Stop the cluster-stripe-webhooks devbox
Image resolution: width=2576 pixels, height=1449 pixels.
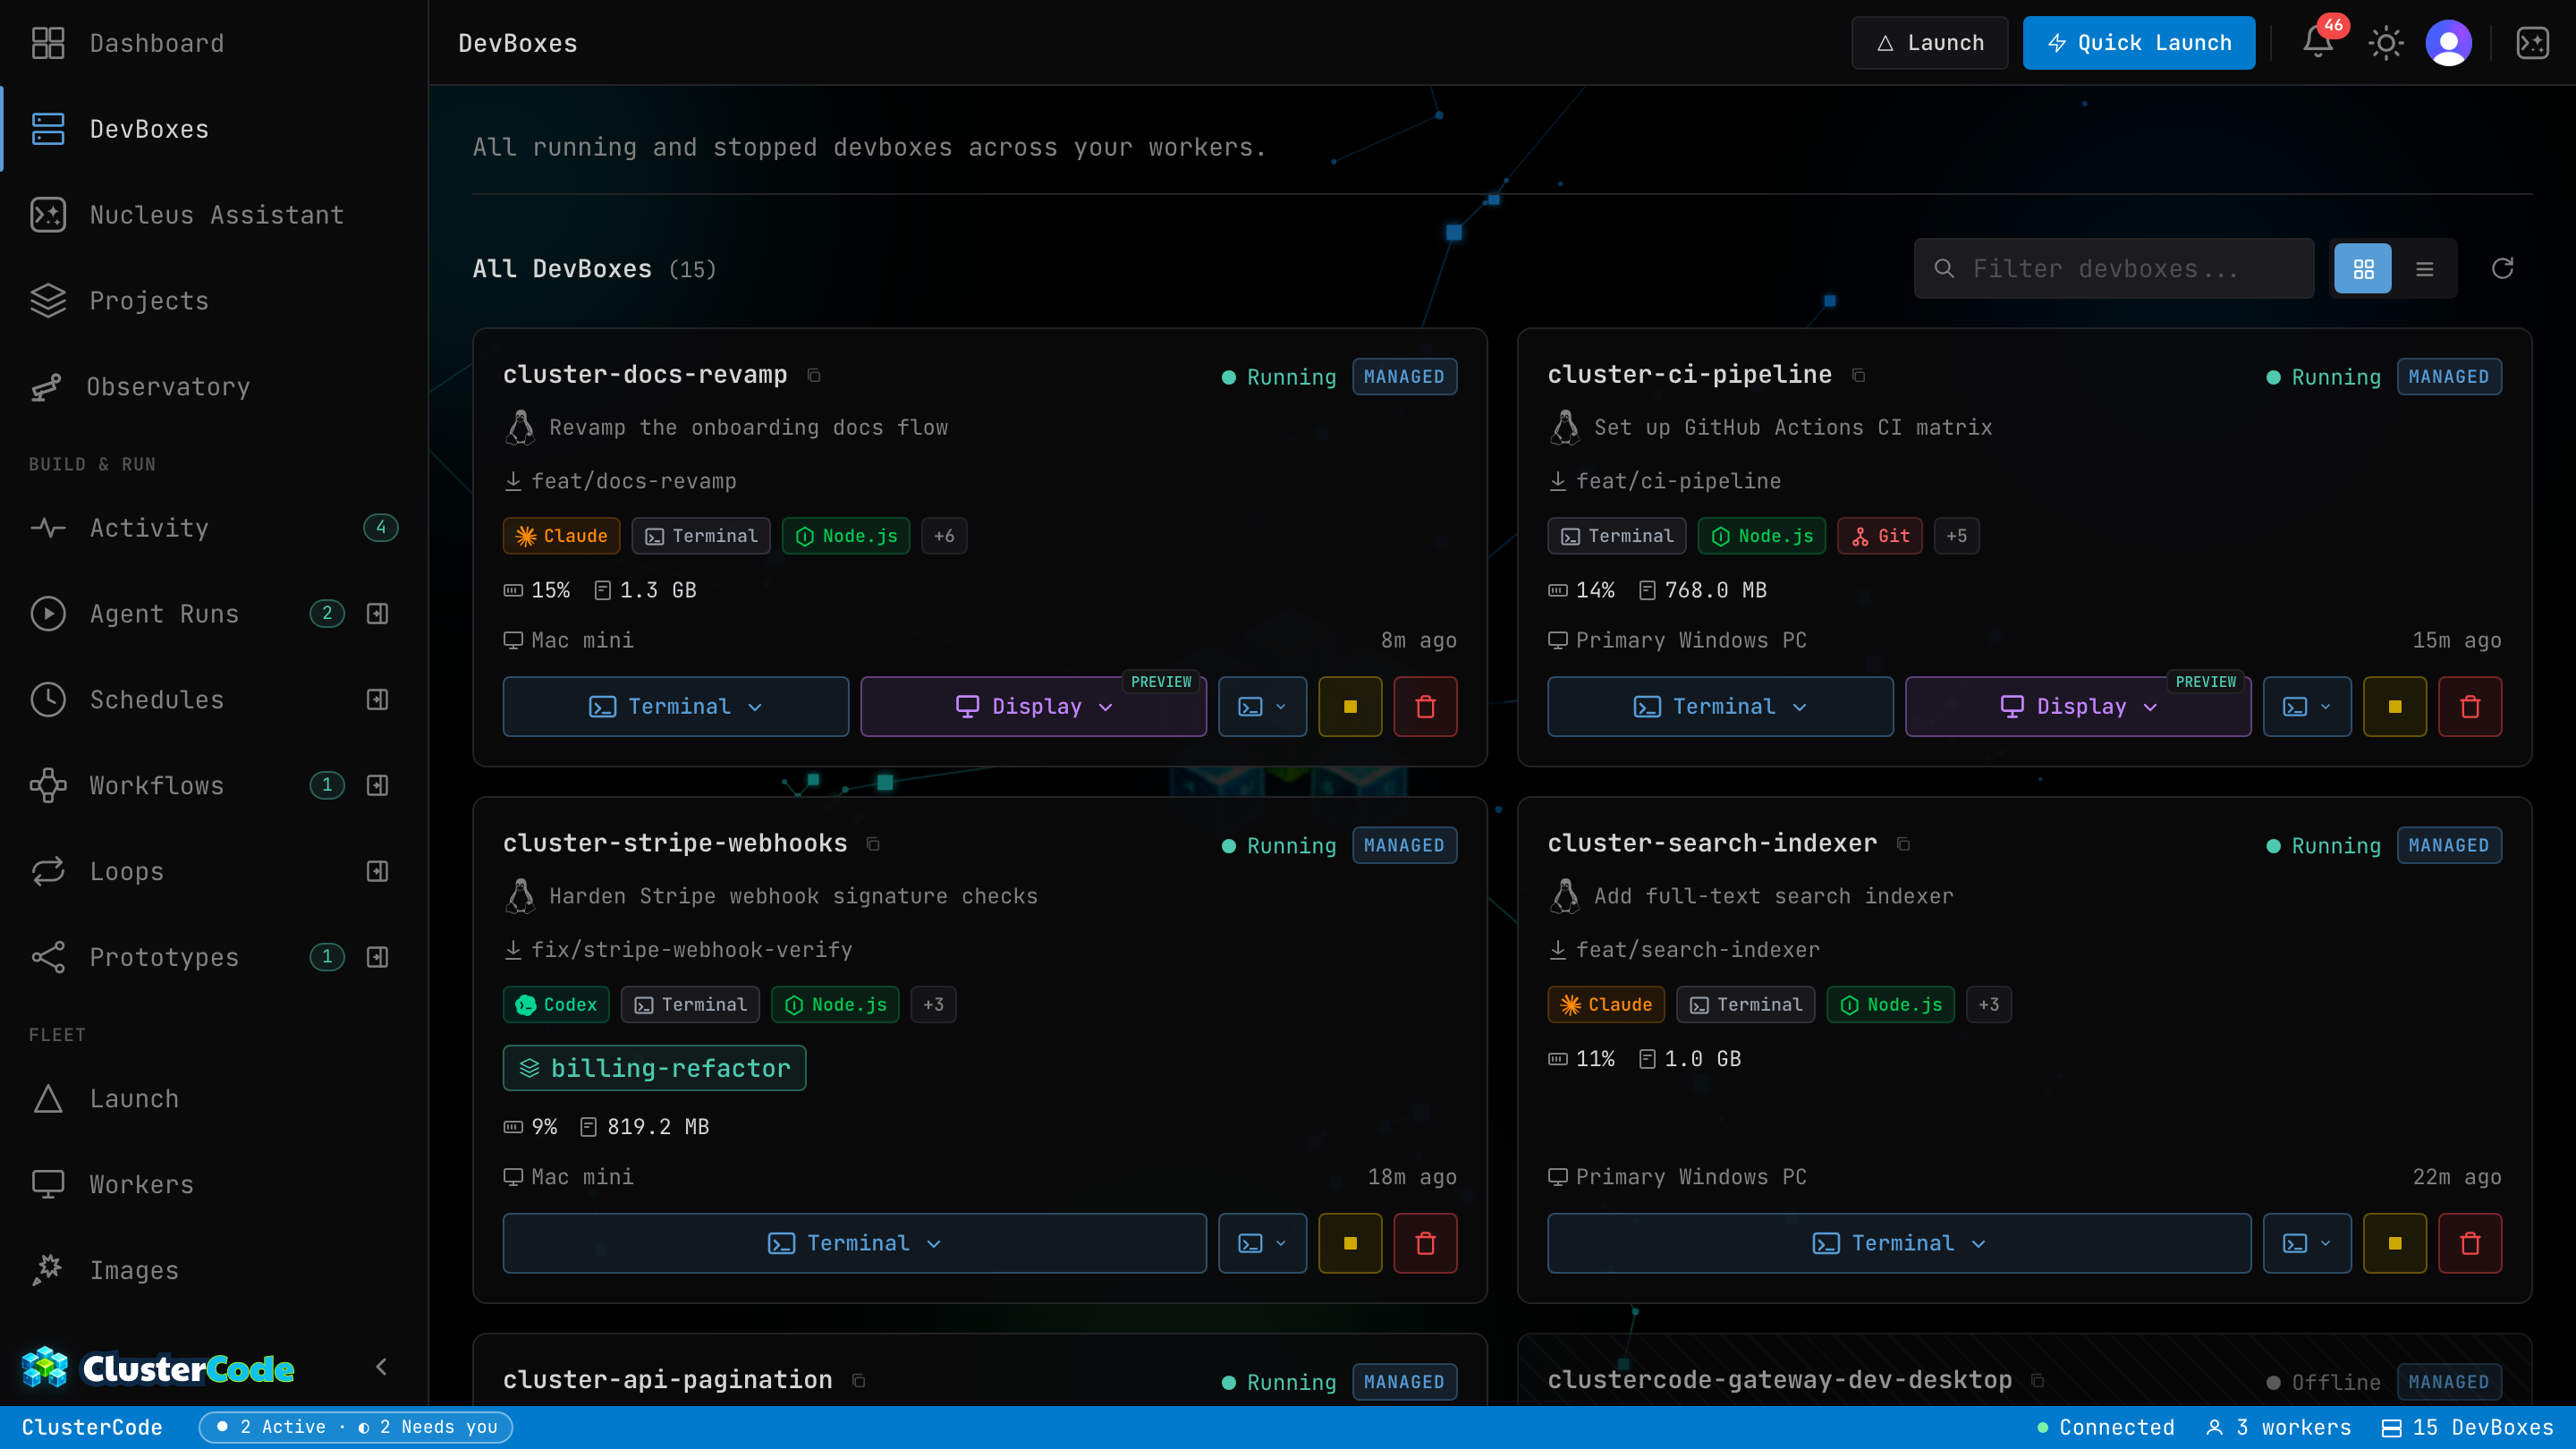click(1350, 1243)
